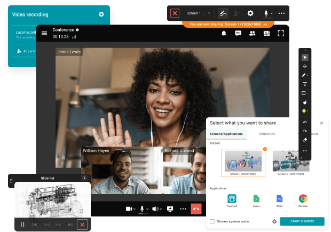The width and height of the screenshot is (331, 232).
Task: Jump to last slide
Action: [x=70, y=225]
